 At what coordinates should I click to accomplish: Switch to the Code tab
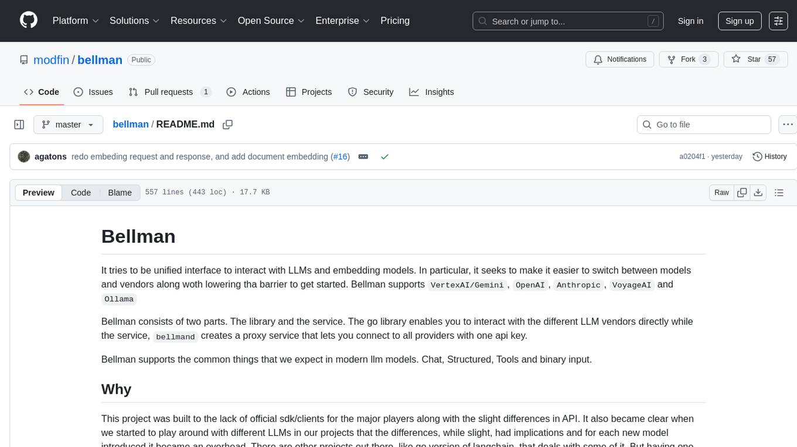[42, 92]
